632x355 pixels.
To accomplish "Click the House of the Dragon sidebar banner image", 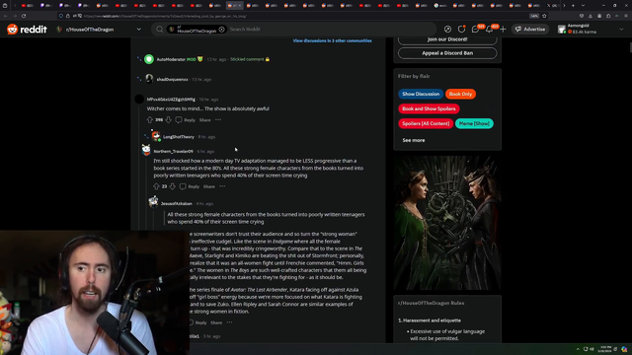I will pyautogui.click(x=447, y=223).
